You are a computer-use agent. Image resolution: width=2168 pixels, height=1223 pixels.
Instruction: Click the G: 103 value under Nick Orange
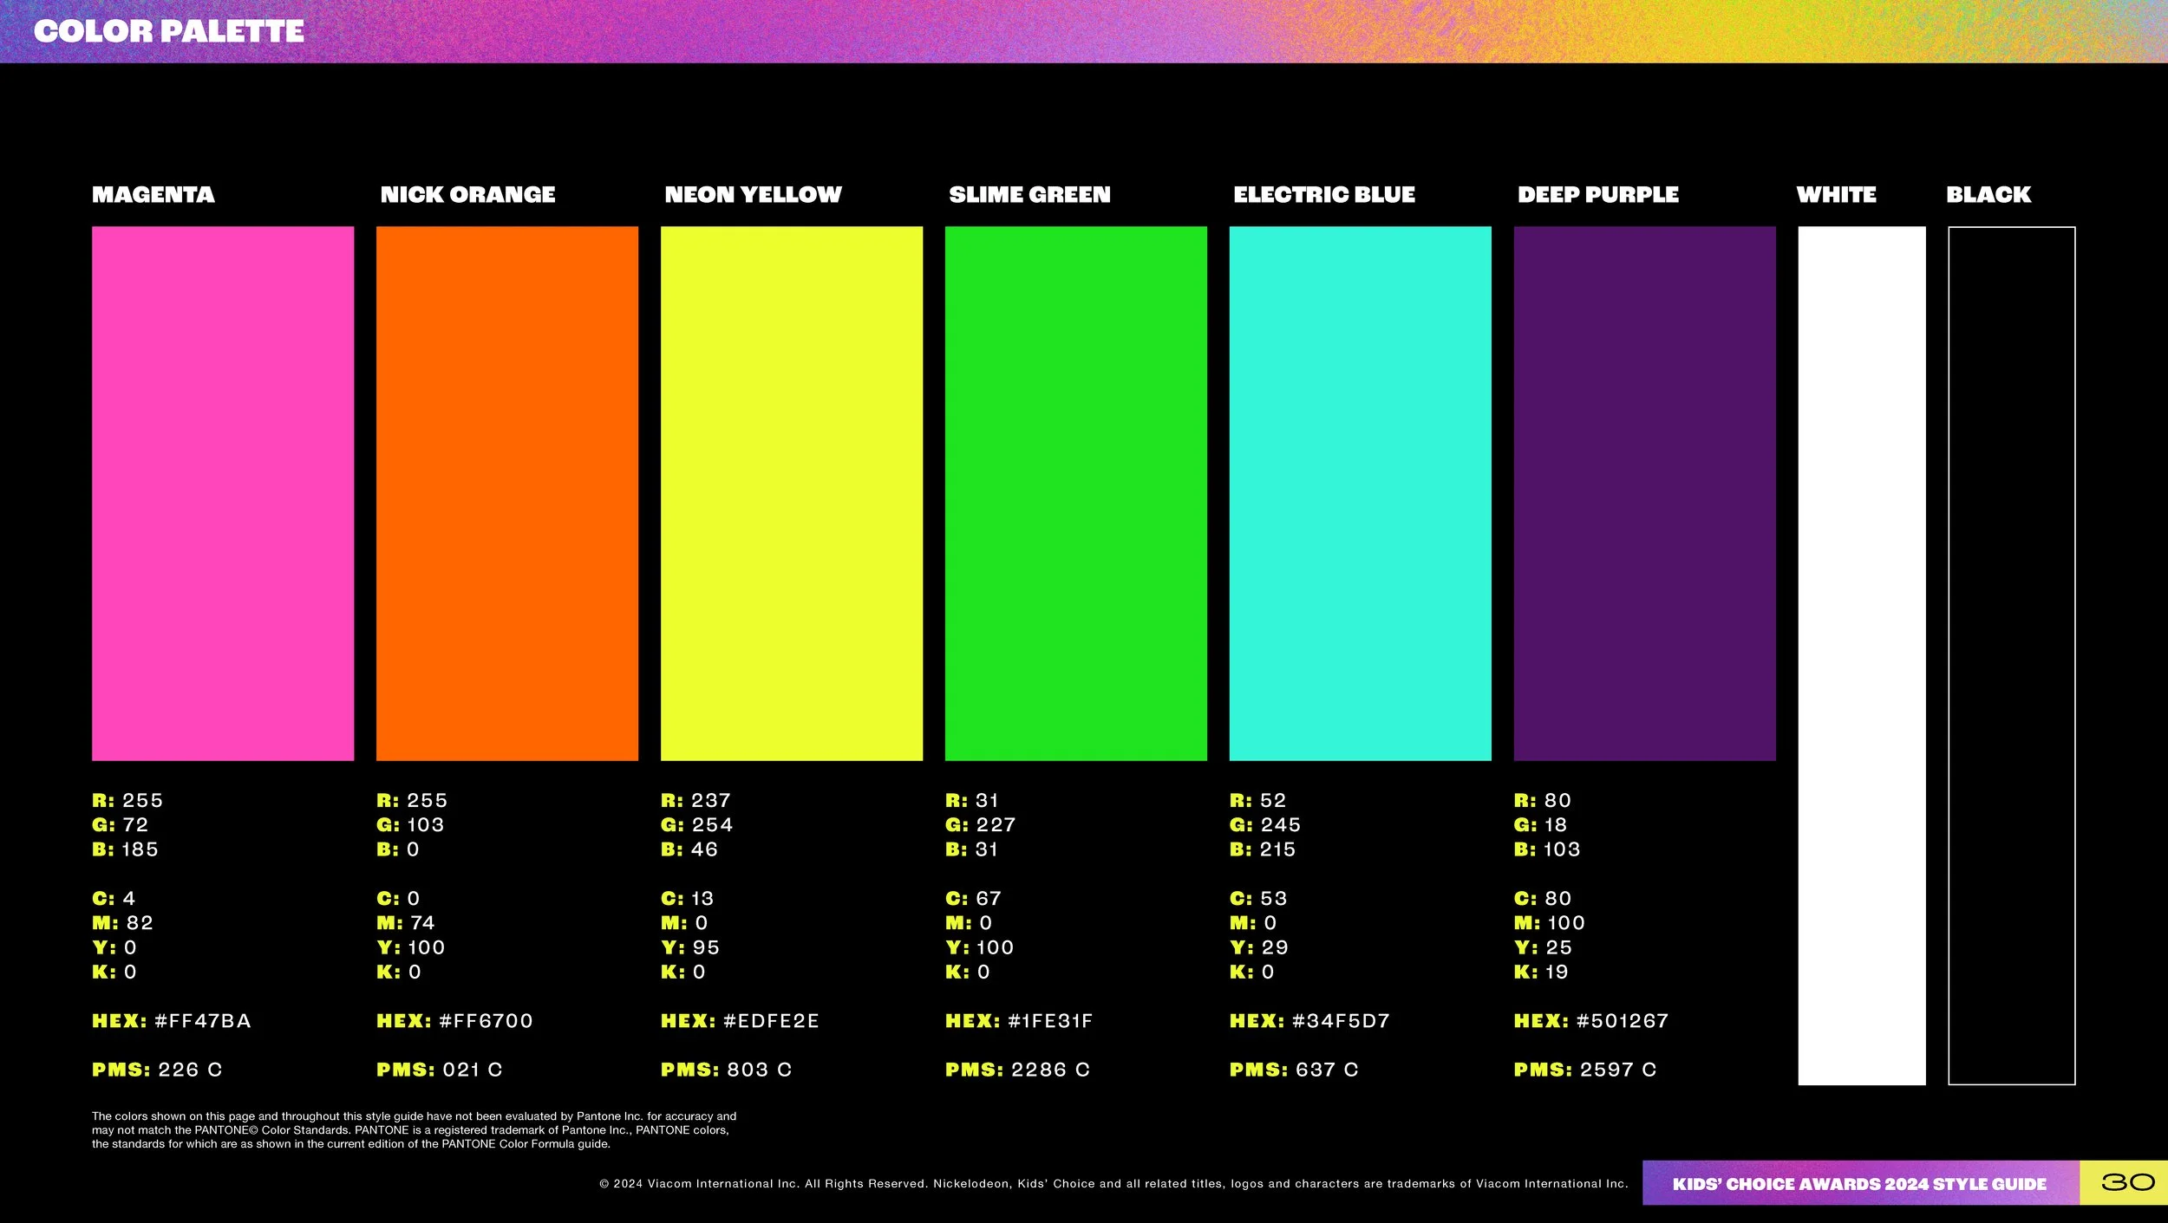[411, 825]
